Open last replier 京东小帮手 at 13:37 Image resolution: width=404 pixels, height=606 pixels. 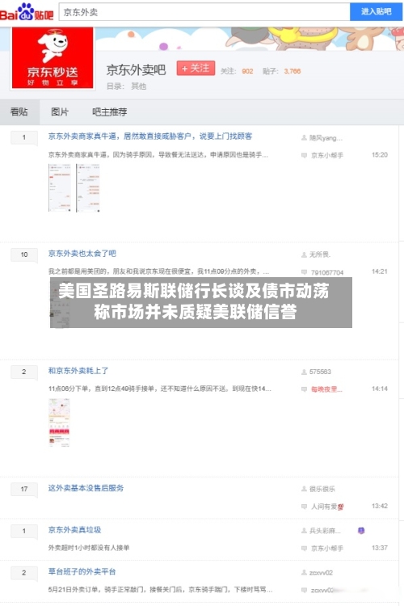coord(327,549)
